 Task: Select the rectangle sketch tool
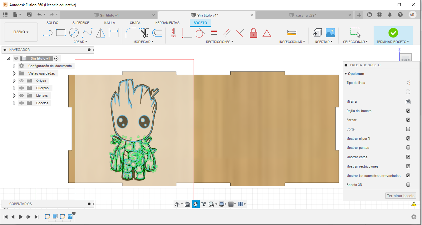[x=61, y=33]
